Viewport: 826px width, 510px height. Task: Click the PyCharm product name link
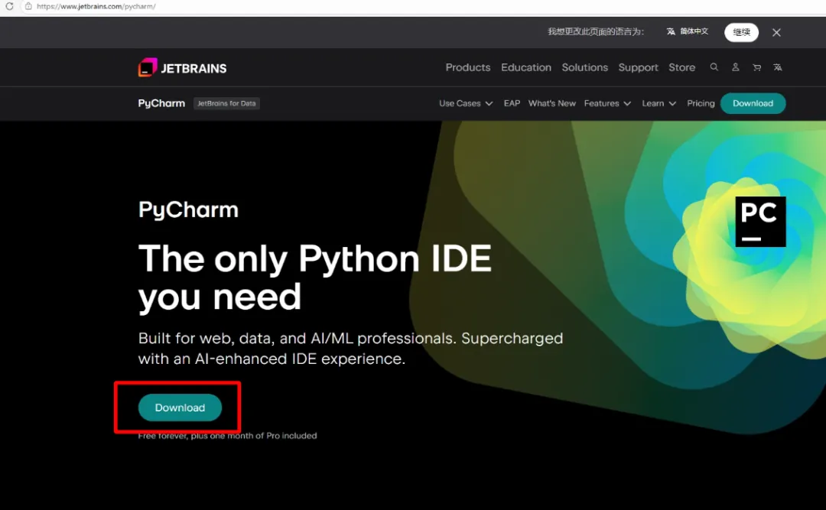161,103
